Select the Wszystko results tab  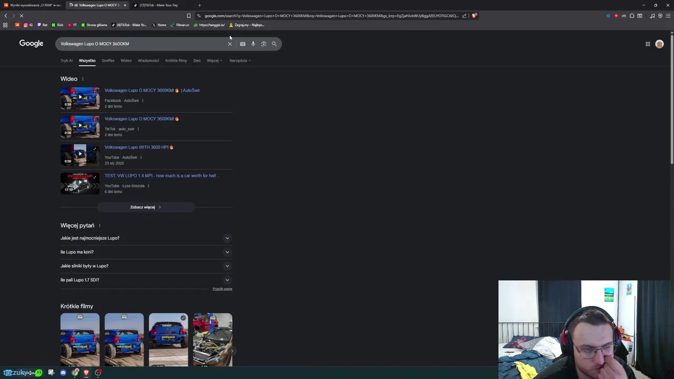click(x=87, y=61)
